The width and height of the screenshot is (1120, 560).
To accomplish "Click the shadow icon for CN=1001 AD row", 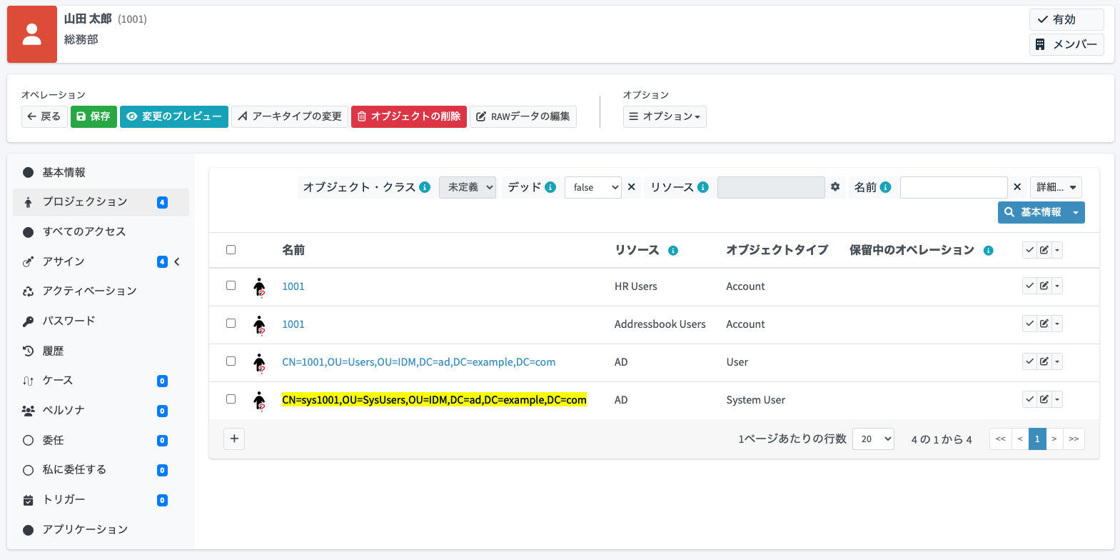I will click(x=260, y=363).
